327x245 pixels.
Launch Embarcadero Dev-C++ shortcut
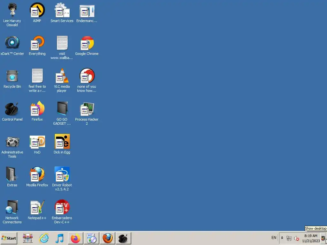click(62, 212)
